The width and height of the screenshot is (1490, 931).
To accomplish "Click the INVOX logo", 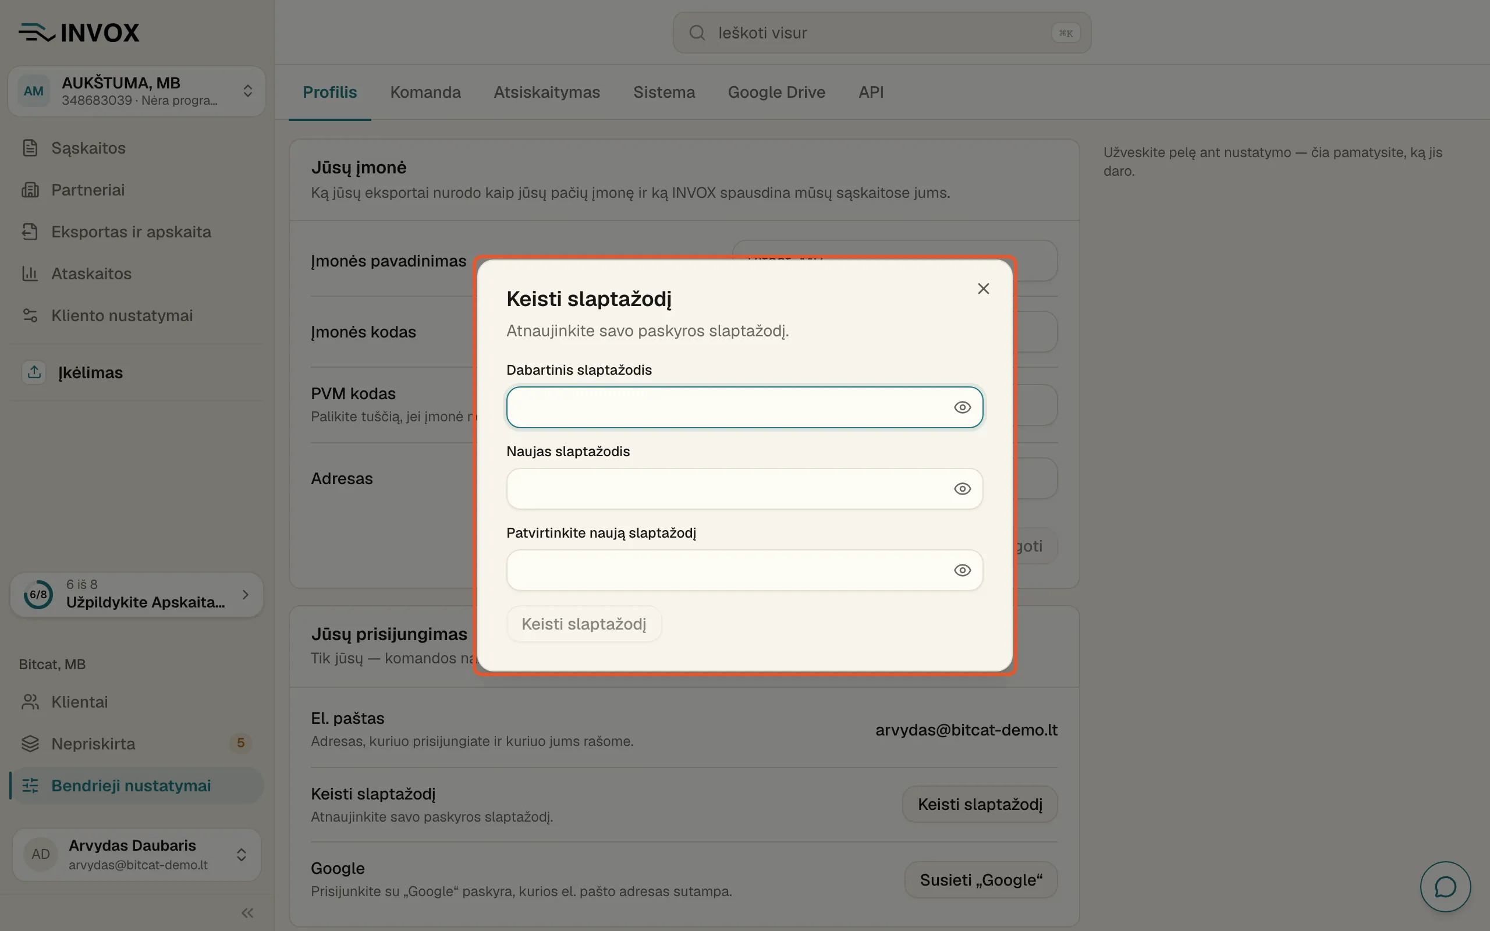I will coord(79,33).
